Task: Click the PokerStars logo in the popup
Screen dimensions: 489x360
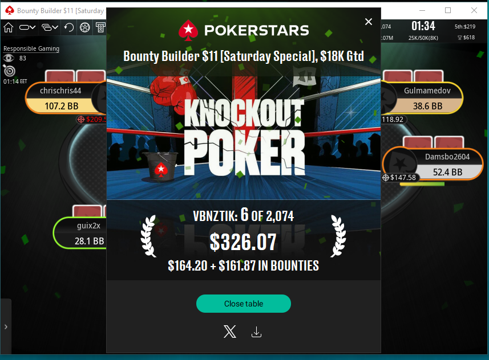Action: [x=244, y=31]
